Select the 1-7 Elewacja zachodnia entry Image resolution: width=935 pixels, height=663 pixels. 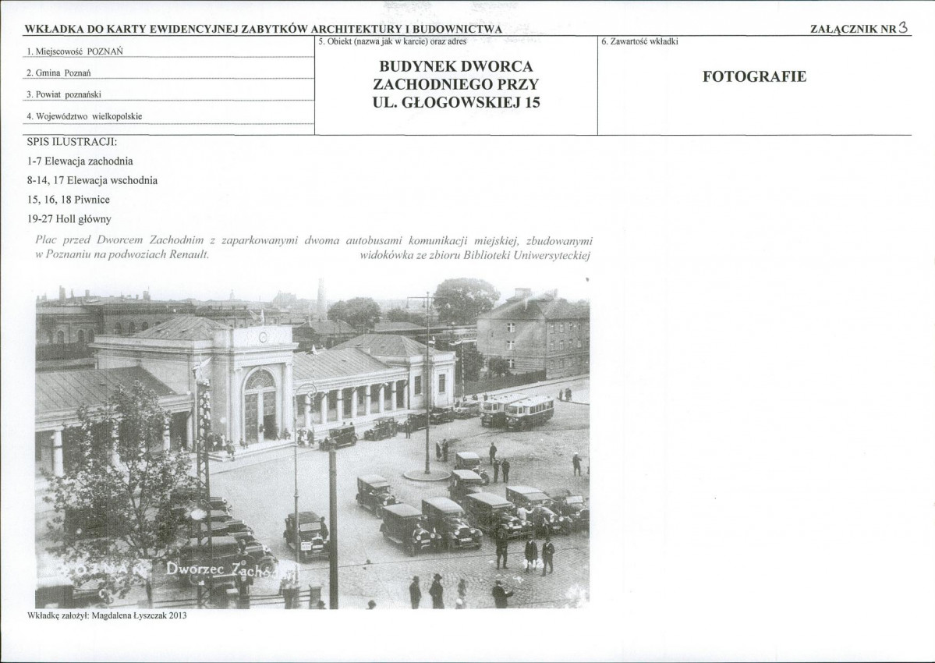click(80, 161)
